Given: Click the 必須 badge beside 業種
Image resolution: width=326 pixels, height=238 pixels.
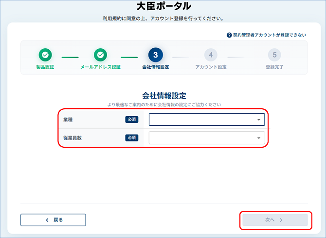Looking at the screenshot, I should coord(131,119).
